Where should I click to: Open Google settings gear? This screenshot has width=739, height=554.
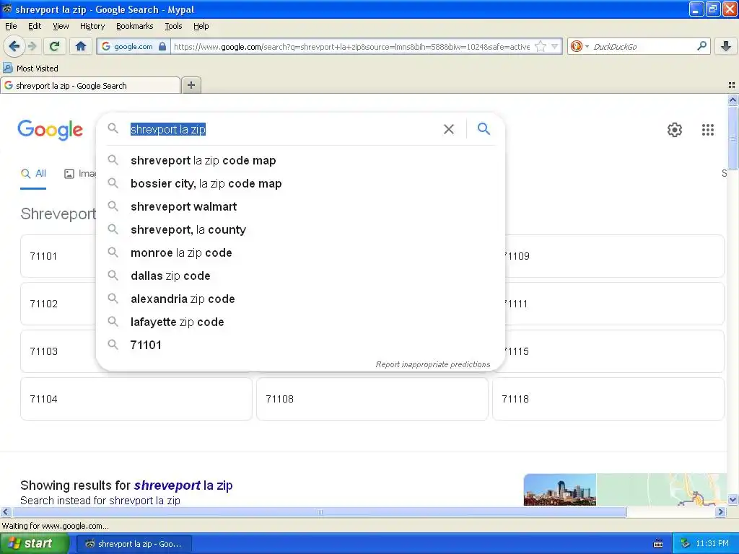(x=675, y=130)
